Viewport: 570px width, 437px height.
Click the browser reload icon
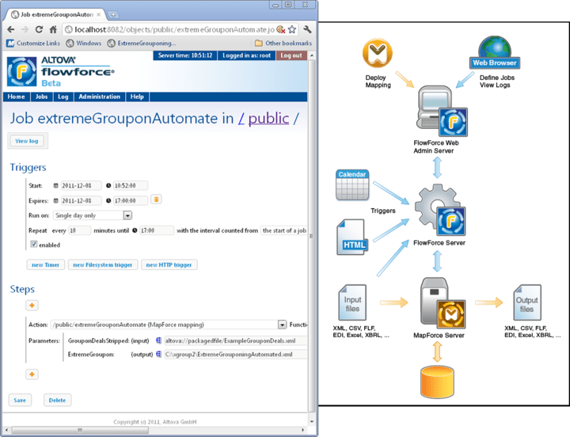tap(39, 29)
